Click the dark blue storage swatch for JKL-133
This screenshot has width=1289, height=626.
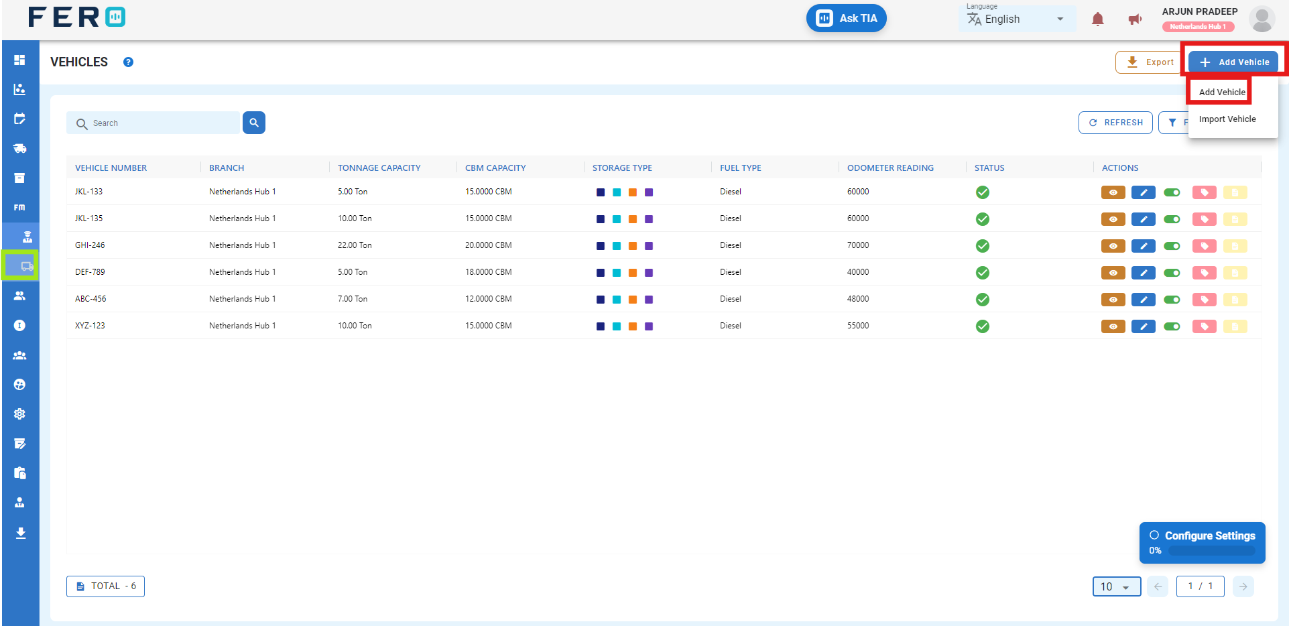click(x=601, y=192)
